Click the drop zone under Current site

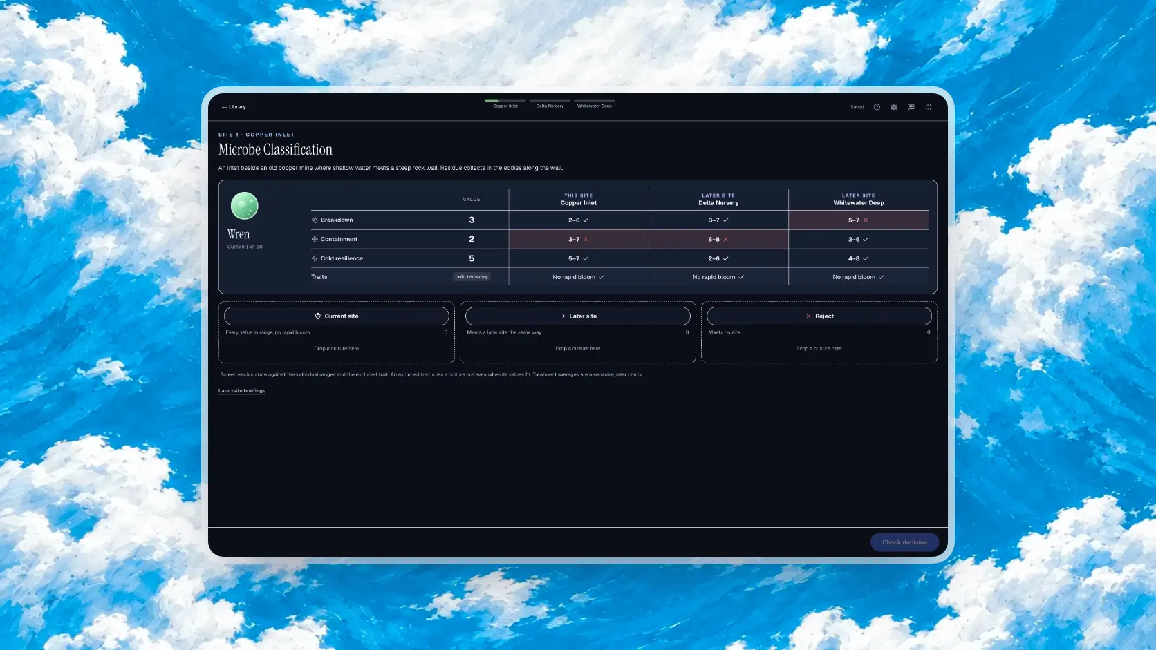337,349
